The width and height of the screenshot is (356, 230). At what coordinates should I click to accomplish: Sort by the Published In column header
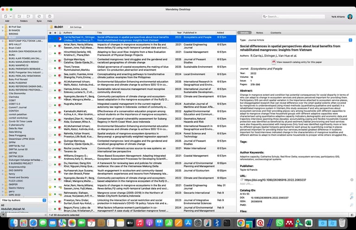click(x=199, y=33)
